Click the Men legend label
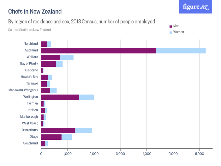 [176, 26]
